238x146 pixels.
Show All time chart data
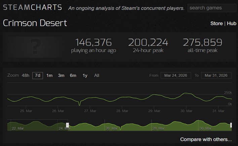click(x=97, y=76)
